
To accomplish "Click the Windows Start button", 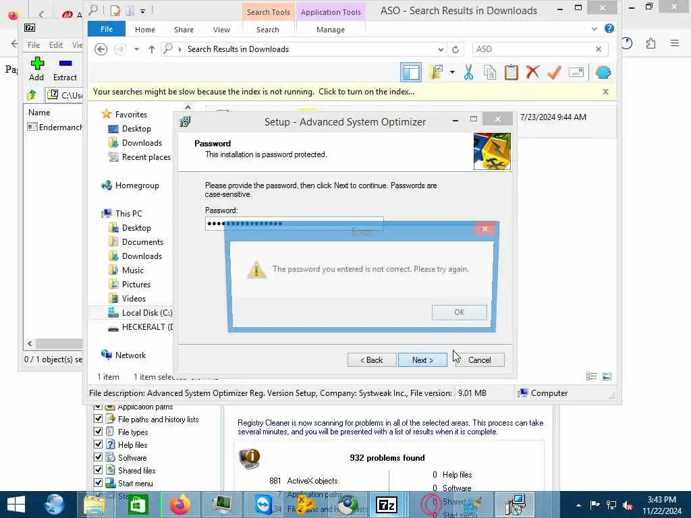I will click(x=16, y=505).
